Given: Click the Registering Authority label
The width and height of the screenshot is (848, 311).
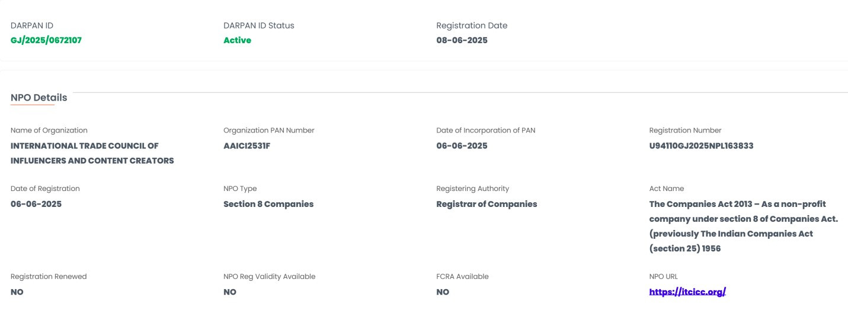Looking at the screenshot, I should 472,189.
